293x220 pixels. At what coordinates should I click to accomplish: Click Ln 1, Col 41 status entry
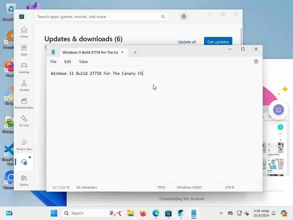[x=61, y=187]
